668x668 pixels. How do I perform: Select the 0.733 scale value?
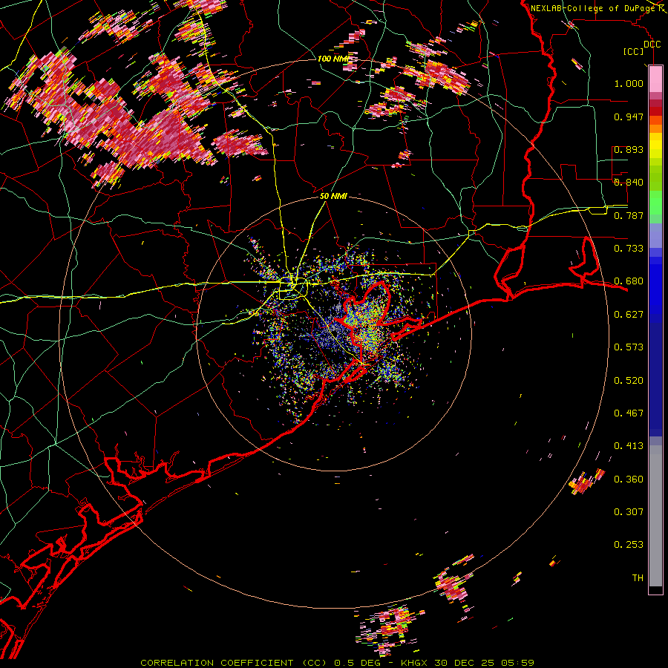click(629, 249)
